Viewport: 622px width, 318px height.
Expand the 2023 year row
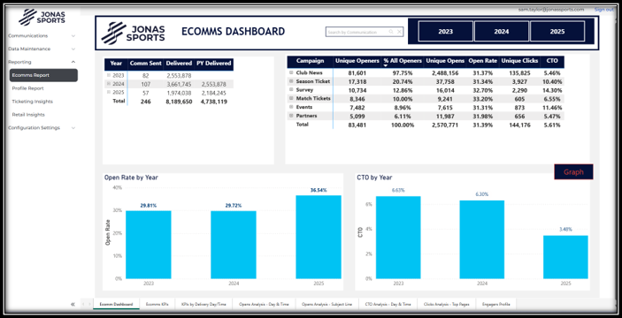pyautogui.click(x=109, y=75)
